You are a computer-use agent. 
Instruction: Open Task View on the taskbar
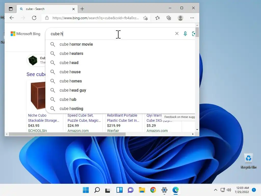point(108,190)
